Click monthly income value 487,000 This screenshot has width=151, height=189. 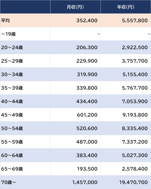point(87,142)
